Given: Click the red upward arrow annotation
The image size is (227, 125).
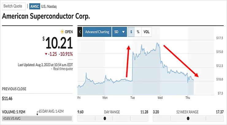Looking at the screenshot, I should (128, 61).
